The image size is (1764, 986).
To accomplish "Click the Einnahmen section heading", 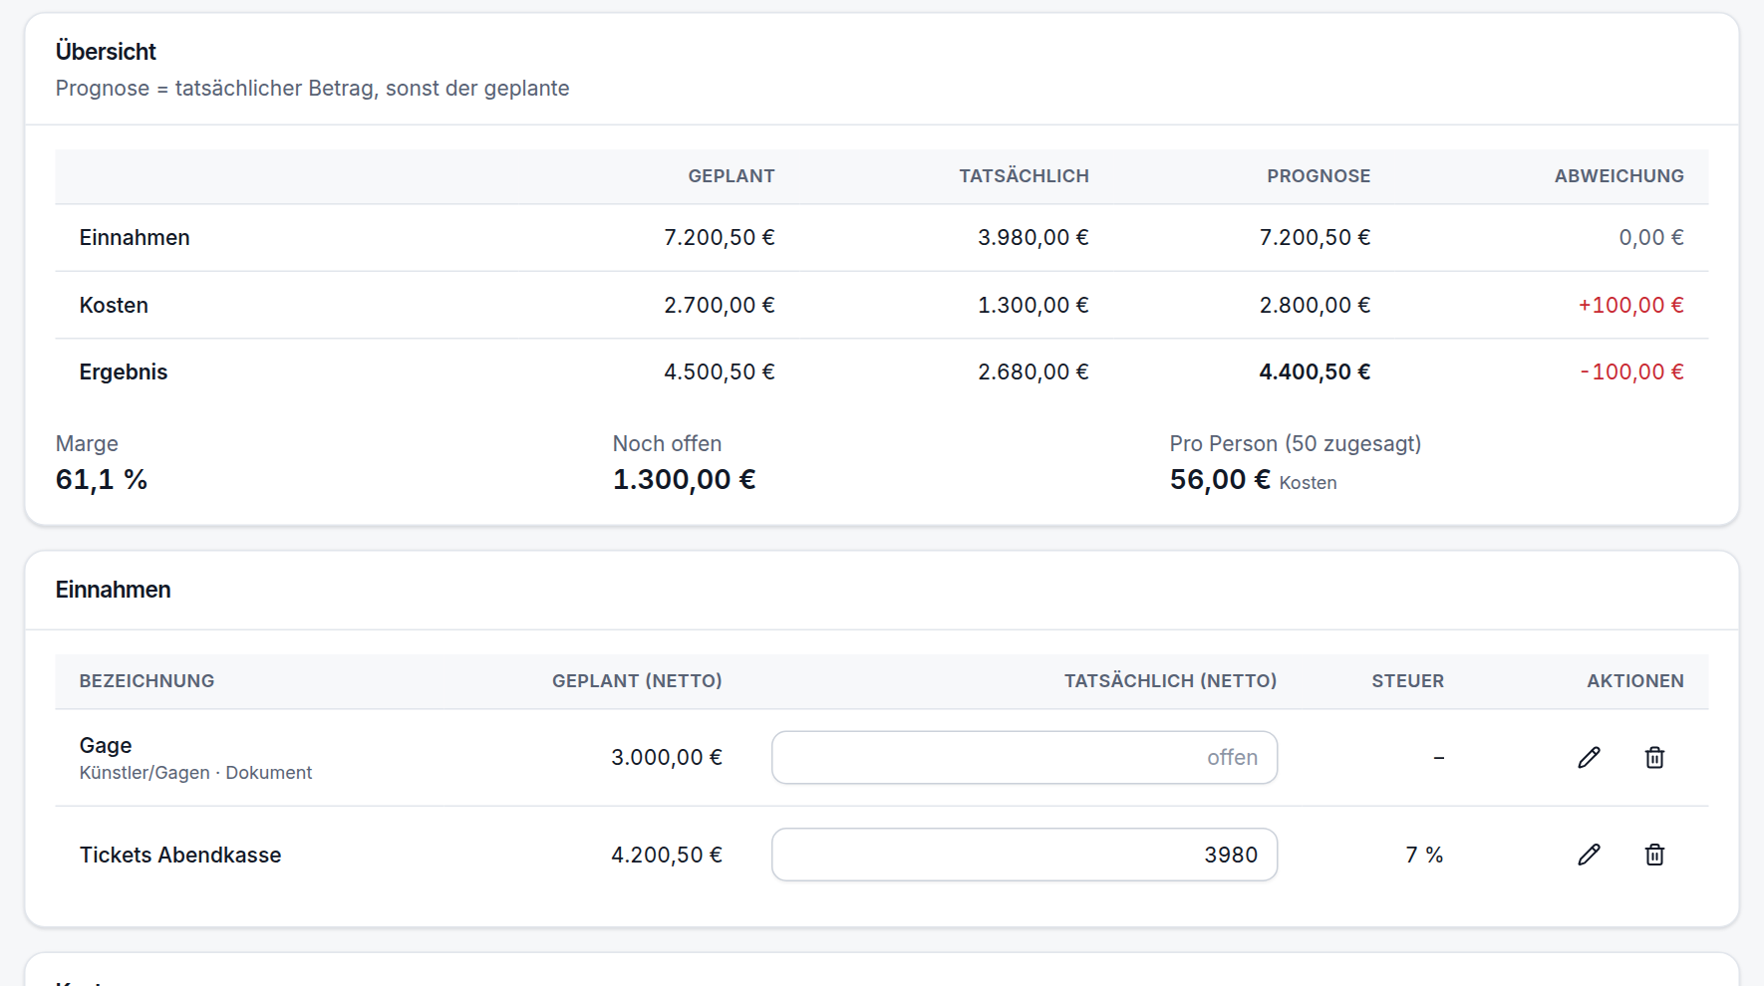I will click(114, 590).
